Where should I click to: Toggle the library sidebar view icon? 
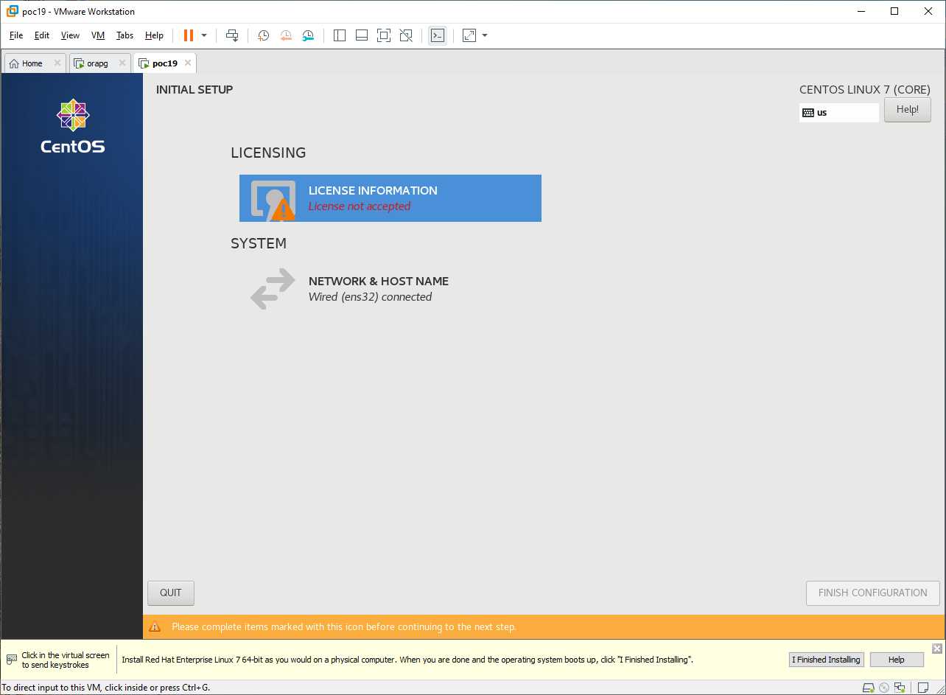[x=340, y=35]
